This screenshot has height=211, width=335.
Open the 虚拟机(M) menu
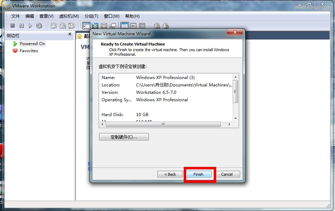[69, 16]
